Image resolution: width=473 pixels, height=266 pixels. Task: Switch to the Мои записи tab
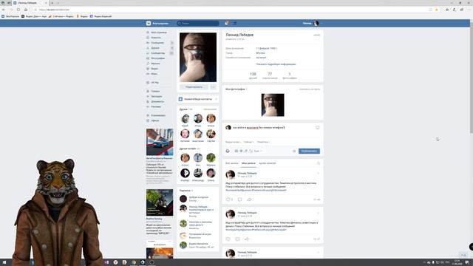click(248, 163)
